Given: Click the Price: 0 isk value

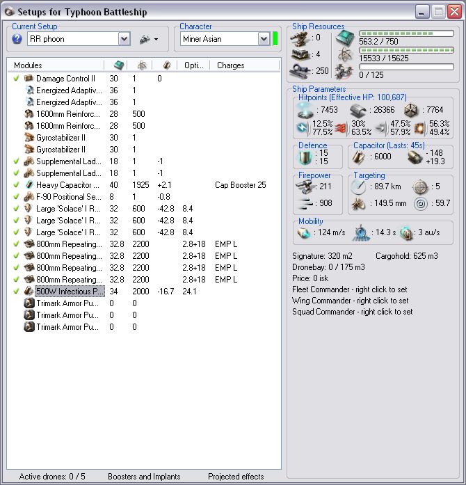Looking at the screenshot, I should coord(310,278).
